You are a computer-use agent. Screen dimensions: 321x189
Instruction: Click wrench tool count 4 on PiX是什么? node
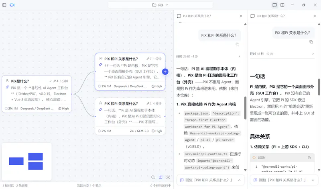tap(56, 81)
